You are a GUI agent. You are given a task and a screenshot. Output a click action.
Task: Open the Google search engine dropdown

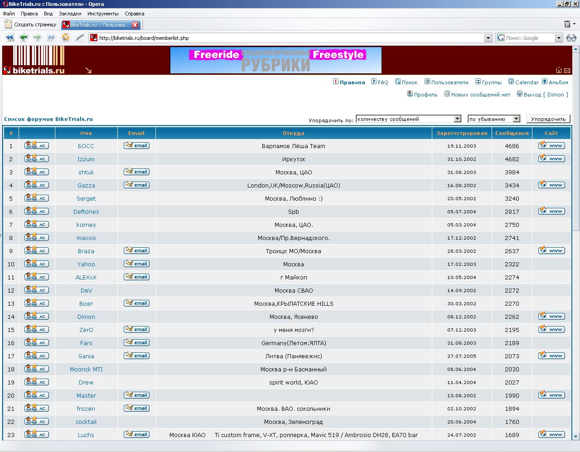[x=559, y=38]
